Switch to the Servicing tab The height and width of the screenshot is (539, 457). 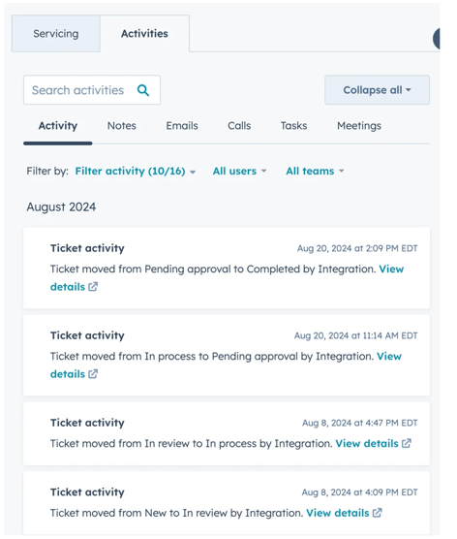coord(55,34)
